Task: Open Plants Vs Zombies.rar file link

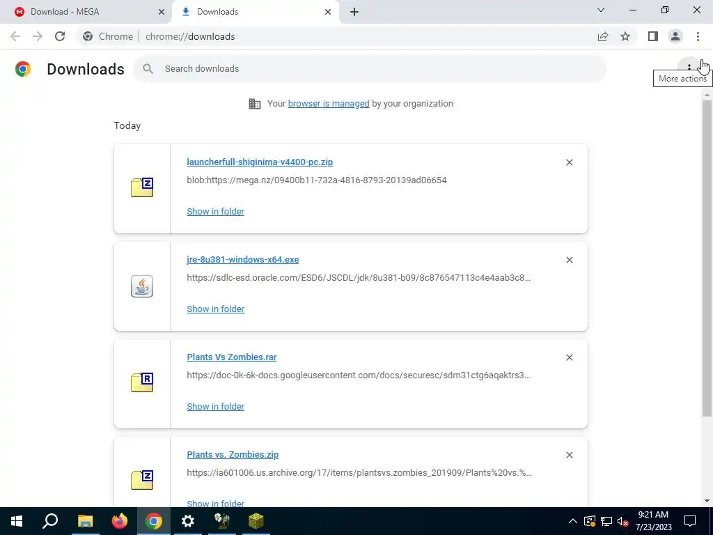Action: tap(231, 357)
